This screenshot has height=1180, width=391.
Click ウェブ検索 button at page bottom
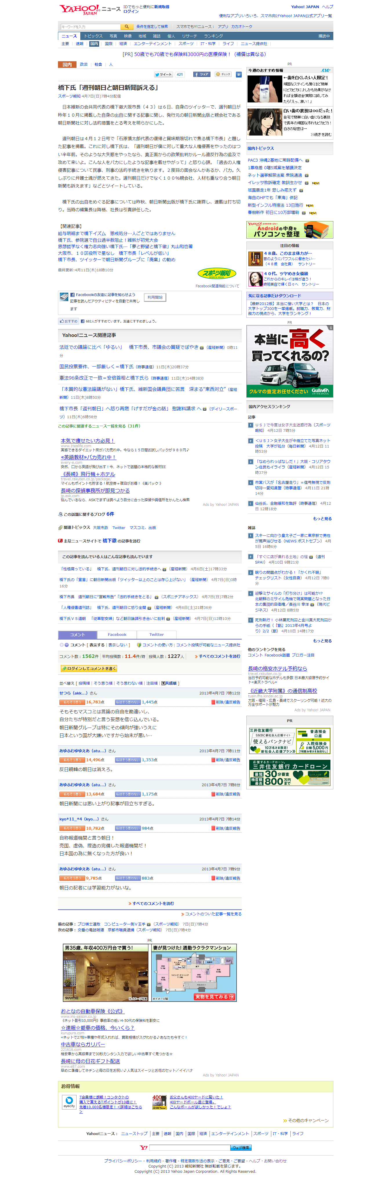241,1147
